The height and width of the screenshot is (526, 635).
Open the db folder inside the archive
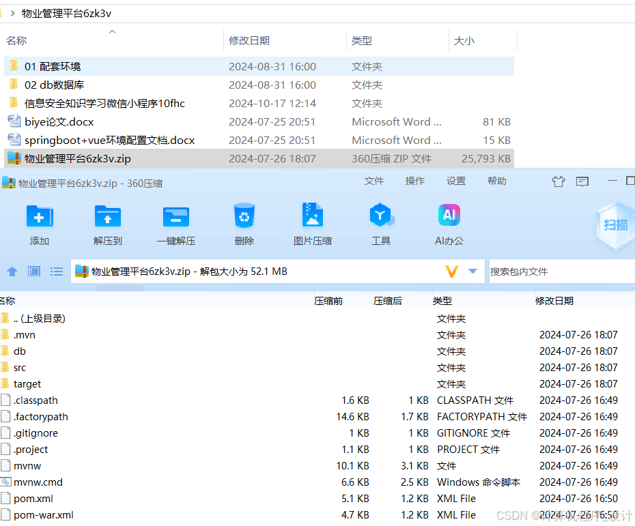pos(20,351)
